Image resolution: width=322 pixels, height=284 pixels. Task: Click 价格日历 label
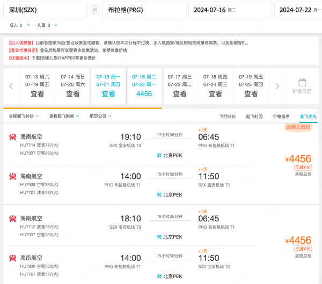click(x=302, y=91)
